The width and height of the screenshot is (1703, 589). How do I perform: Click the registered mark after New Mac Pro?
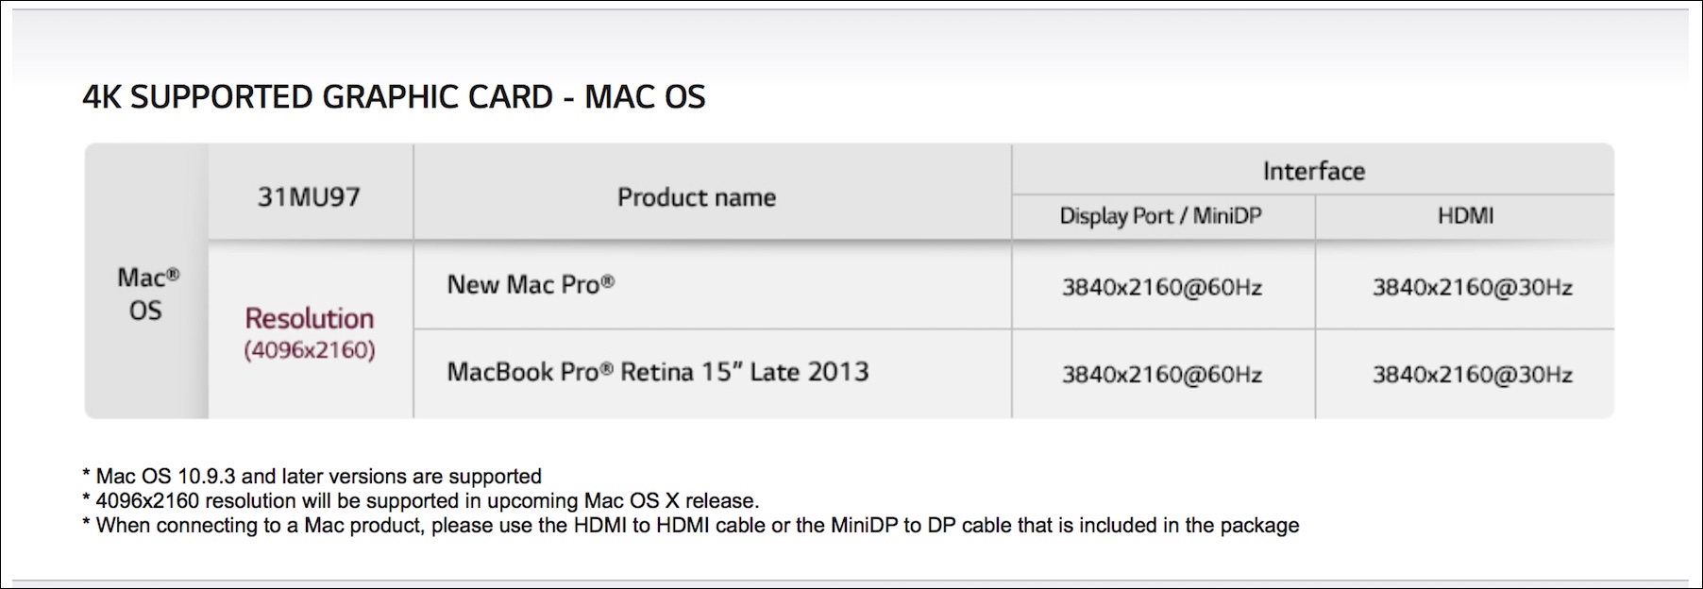click(x=608, y=280)
